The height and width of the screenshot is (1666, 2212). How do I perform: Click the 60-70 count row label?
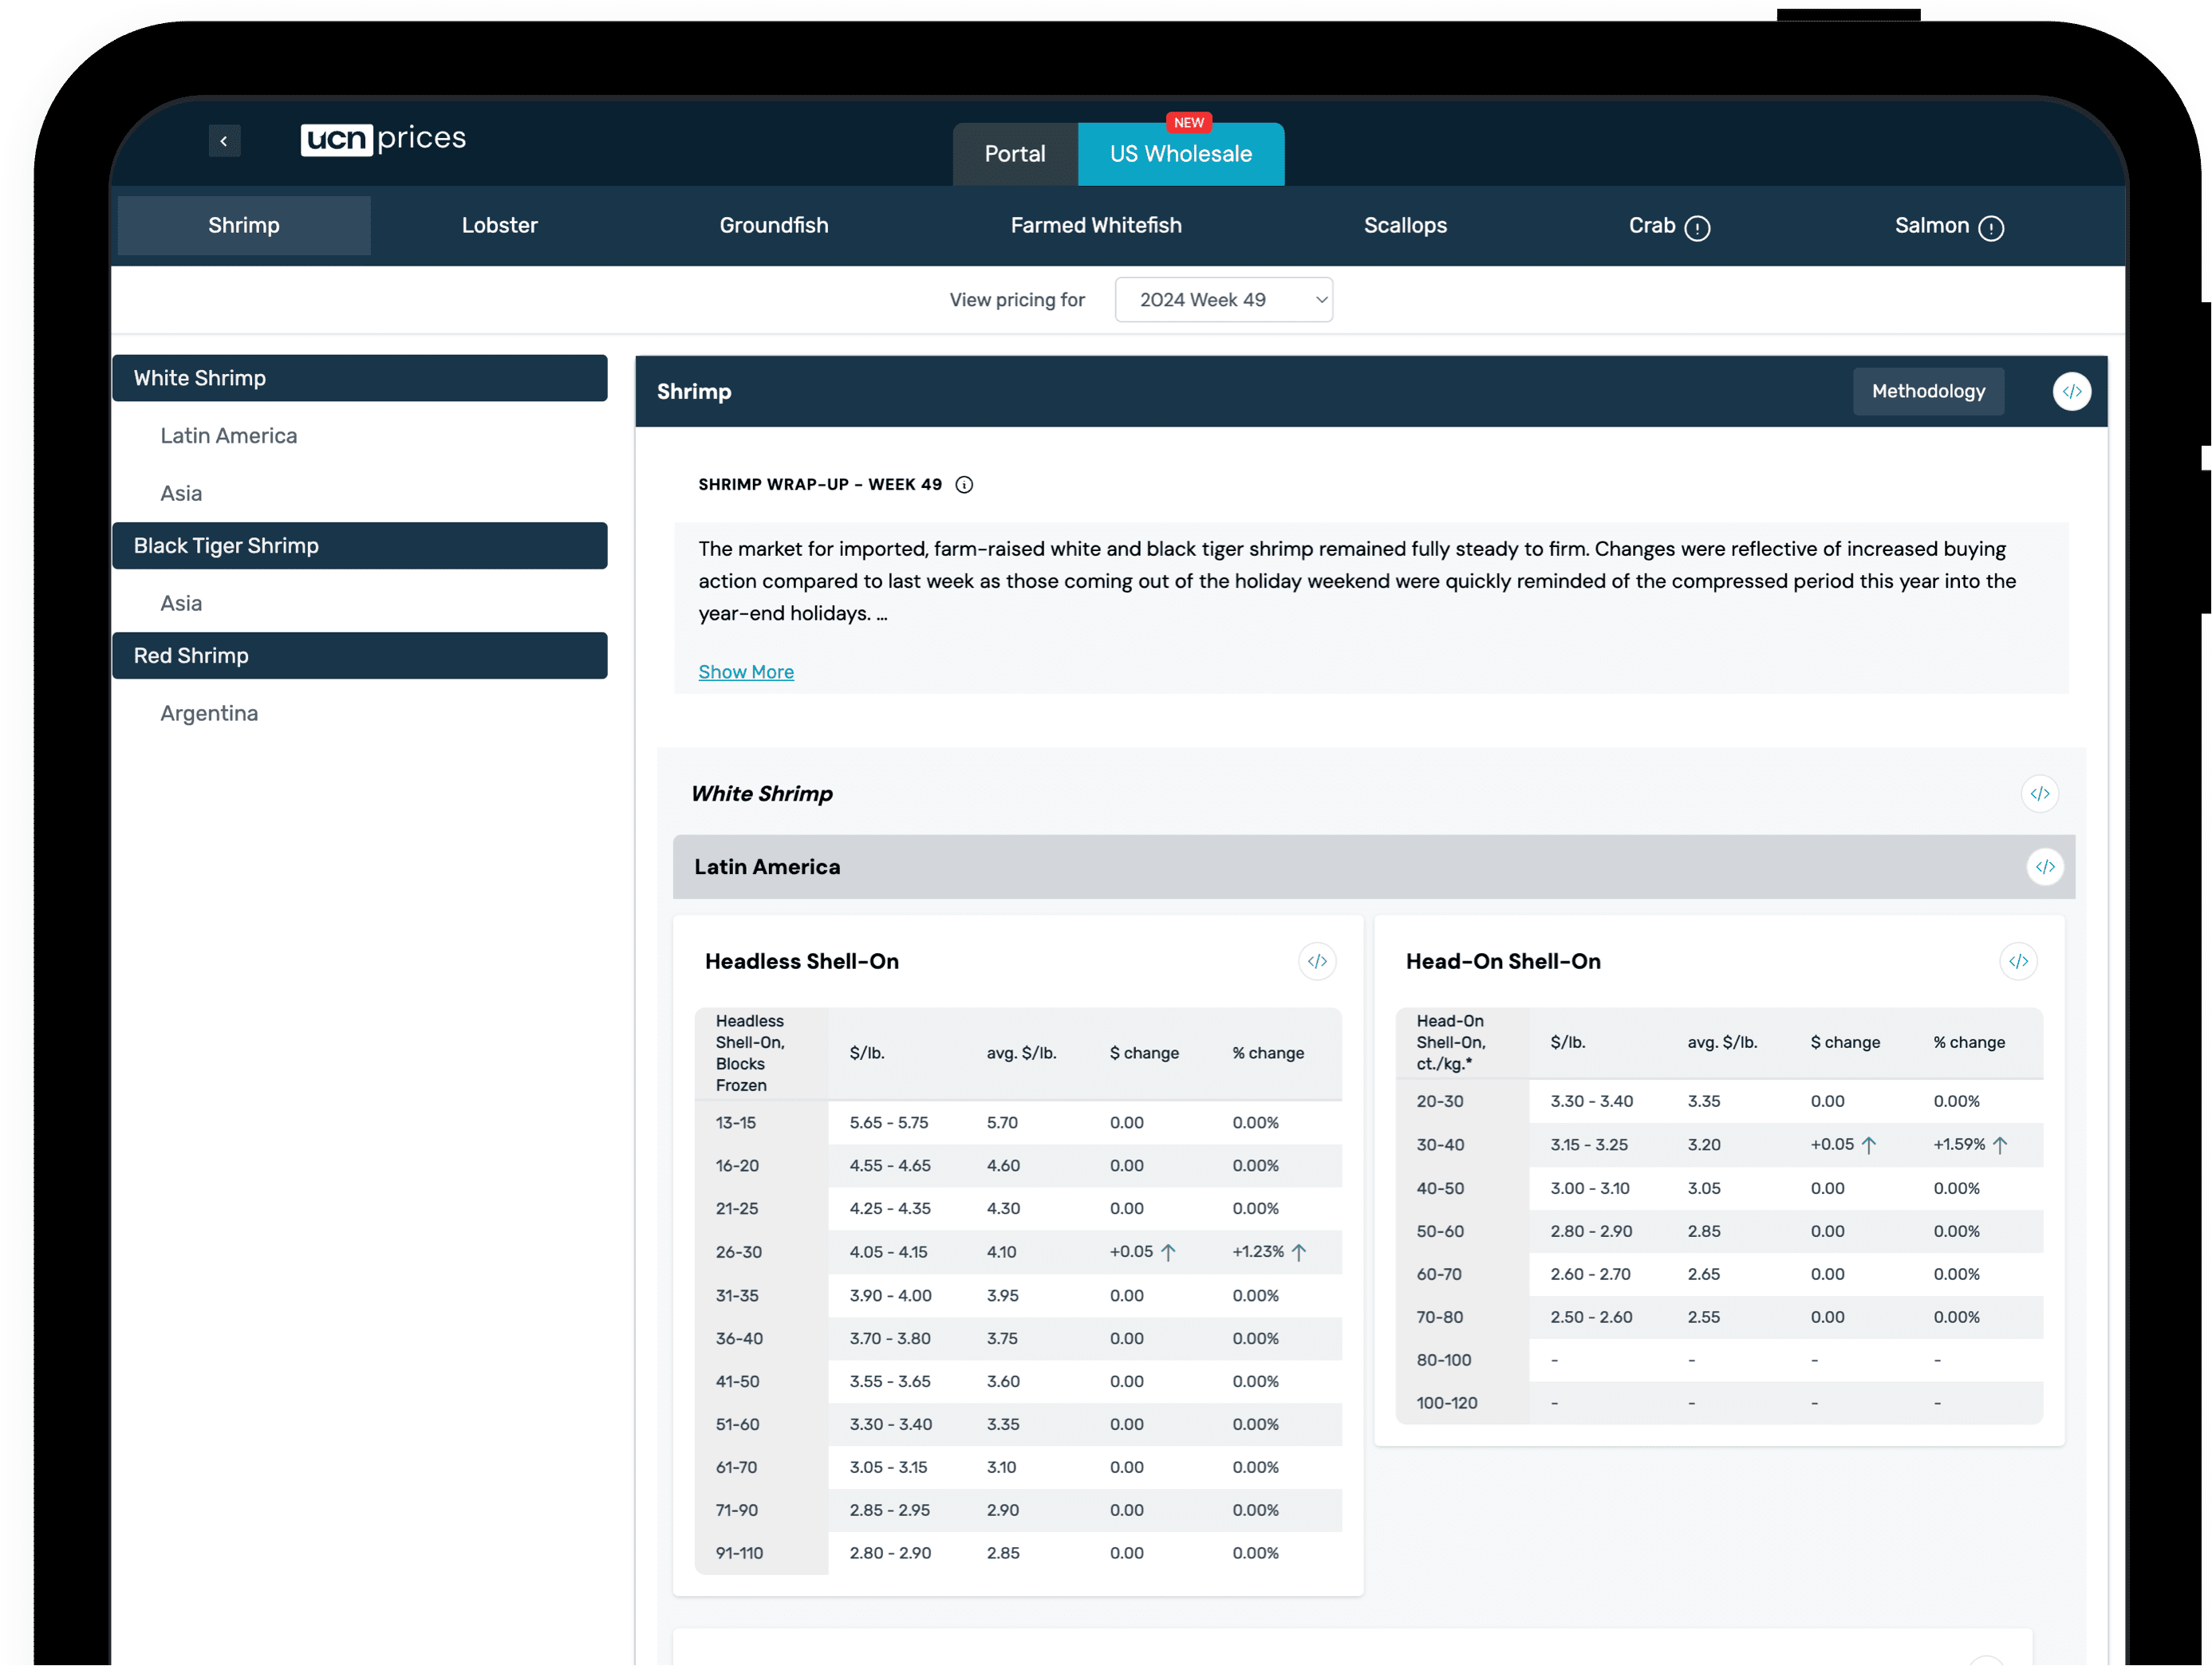1438,1275
